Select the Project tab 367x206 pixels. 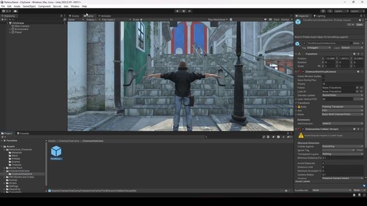[x=7, y=133]
